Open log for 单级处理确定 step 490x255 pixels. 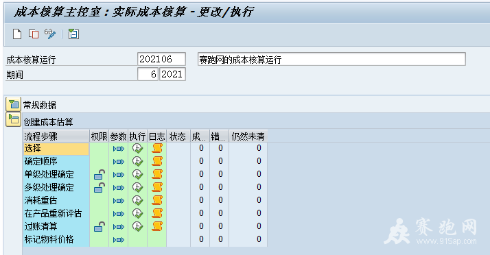157,174
